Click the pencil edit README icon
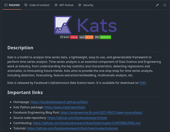The image size is (170, 132). [x=157, y=5]
